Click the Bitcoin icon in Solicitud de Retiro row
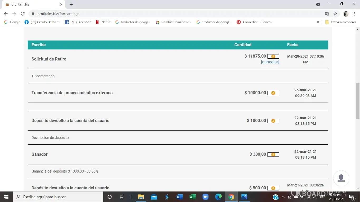The image size is (360, 202). pos(273,56)
